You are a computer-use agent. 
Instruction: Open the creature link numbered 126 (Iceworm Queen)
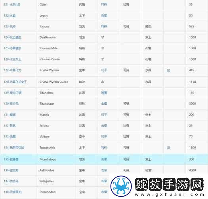point(12,59)
